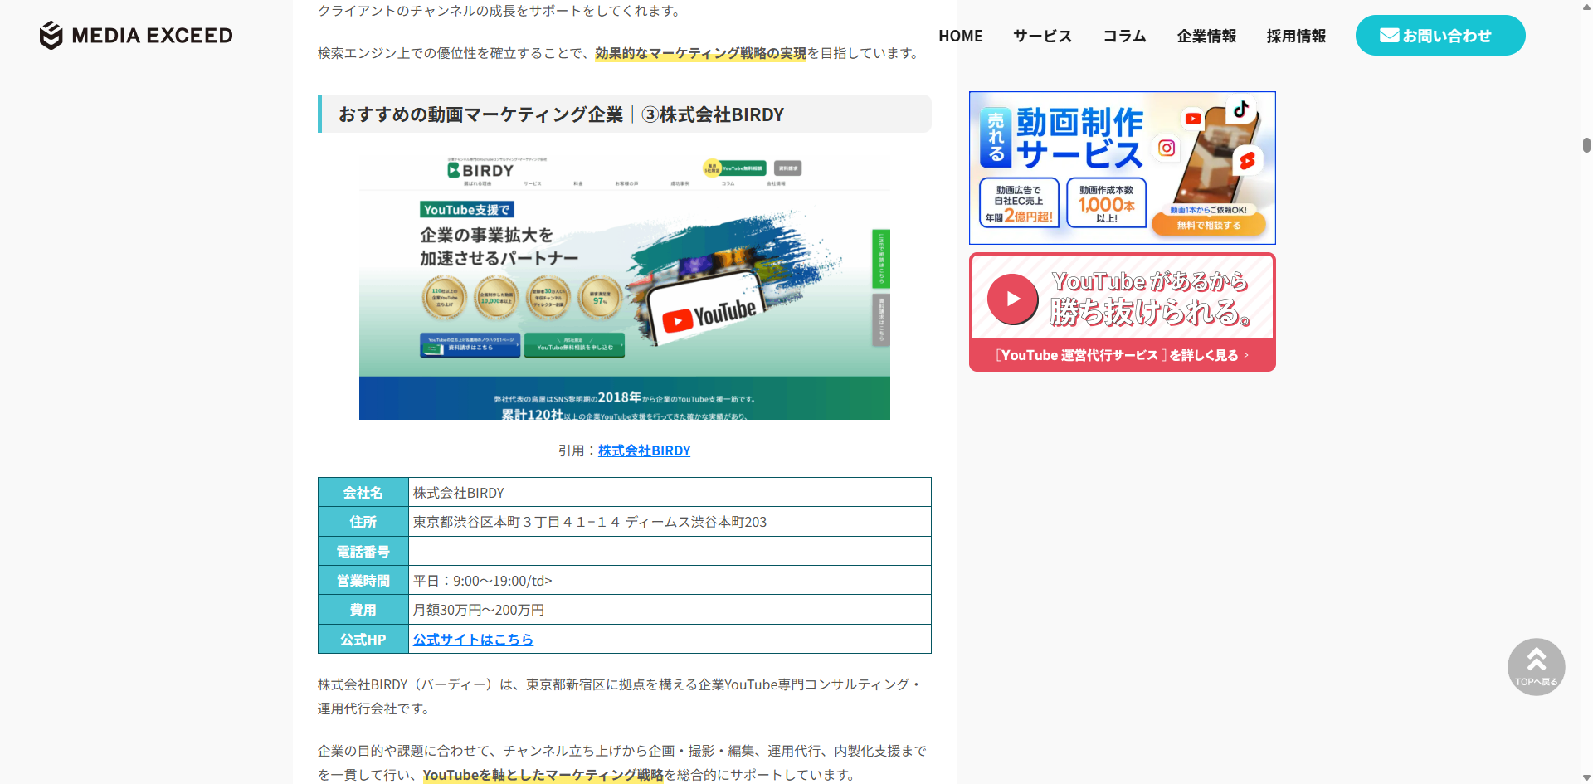Click the TikTok icon in video banner

pyautogui.click(x=1240, y=110)
